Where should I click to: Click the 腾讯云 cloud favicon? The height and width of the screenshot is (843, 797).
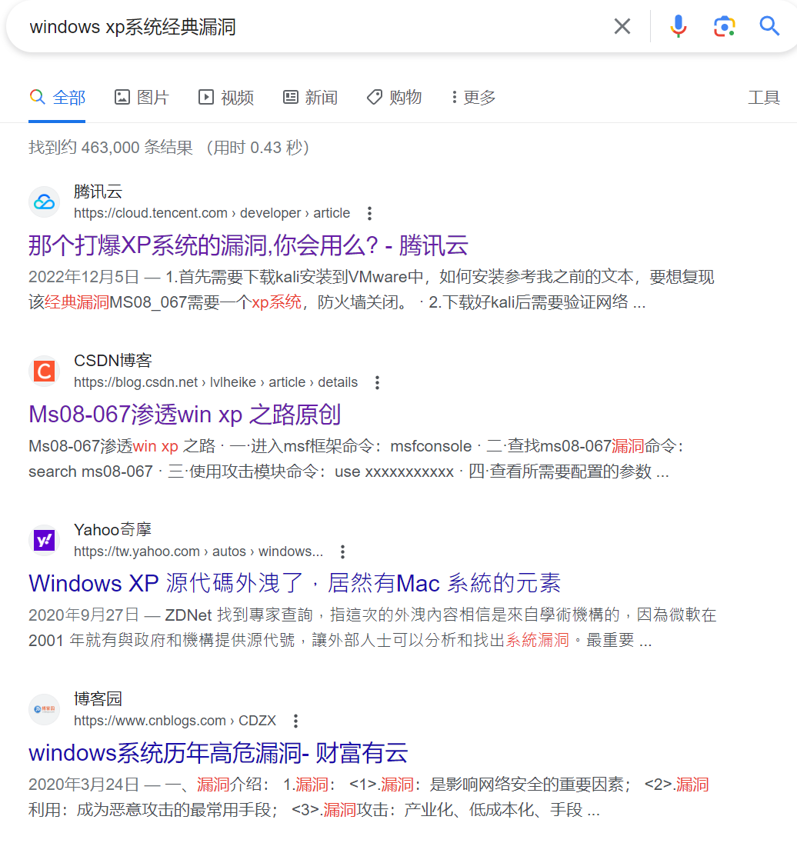44,202
